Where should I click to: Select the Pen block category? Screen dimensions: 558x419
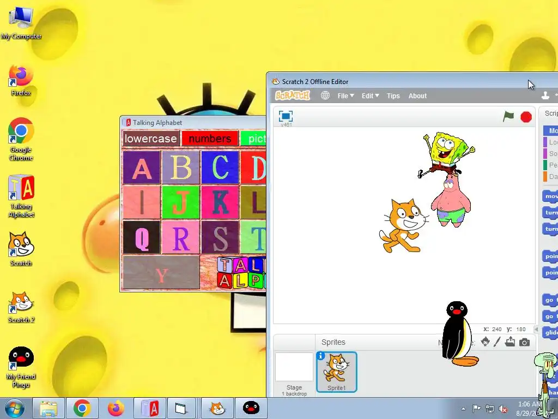(550, 165)
